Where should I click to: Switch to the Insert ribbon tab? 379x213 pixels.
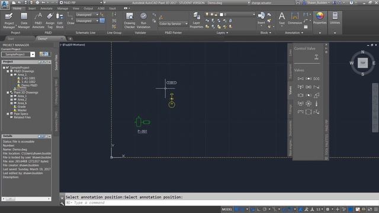[x=32, y=8]
